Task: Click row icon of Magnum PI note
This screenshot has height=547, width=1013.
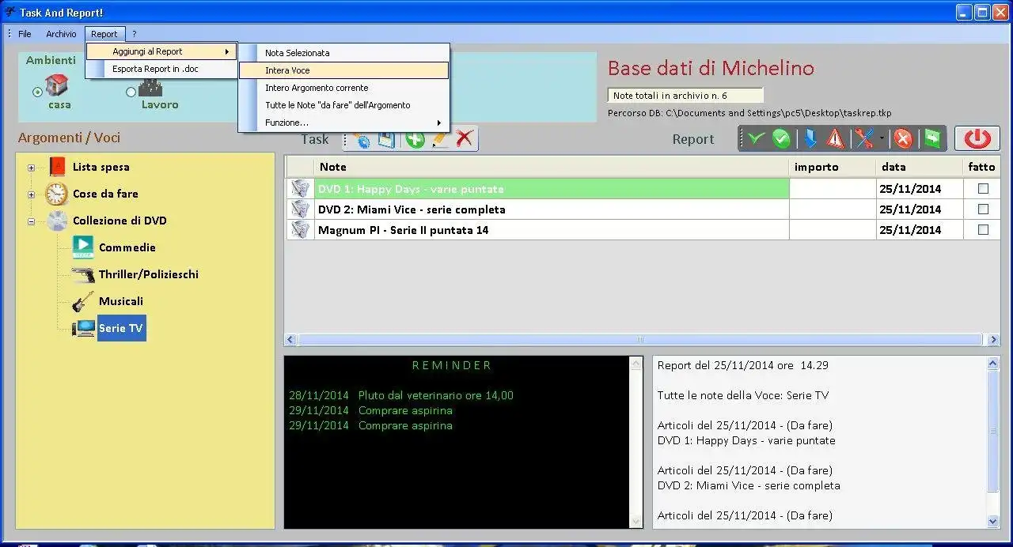Action: pyautogui.click(x=300, y=229)
